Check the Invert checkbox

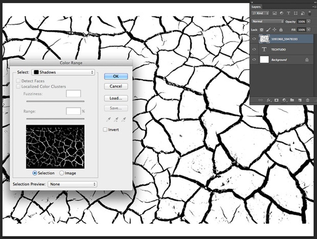tap(105, 130)
